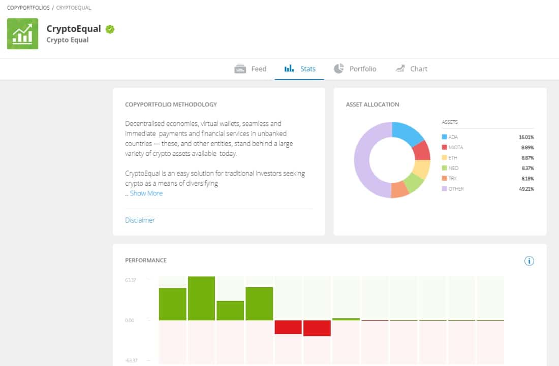Click the MIOTA red legend swatch

(x=444, y=147)
